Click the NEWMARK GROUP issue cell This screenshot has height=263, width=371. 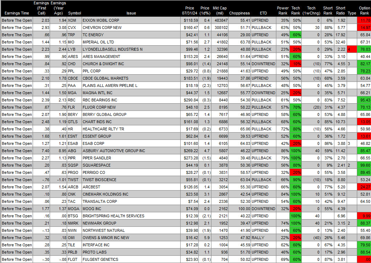point(131,223)
